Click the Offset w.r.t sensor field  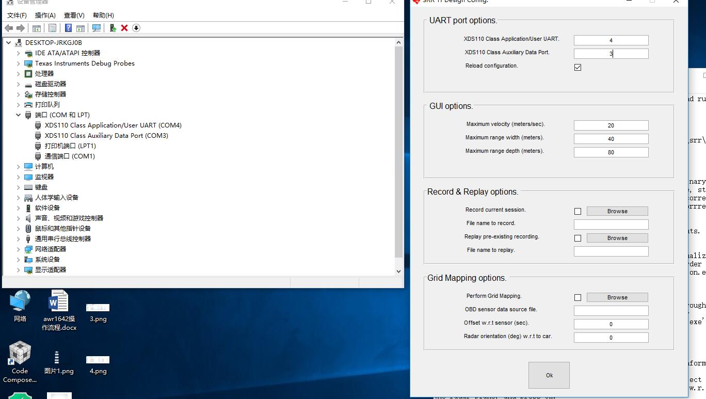point(611,324)
